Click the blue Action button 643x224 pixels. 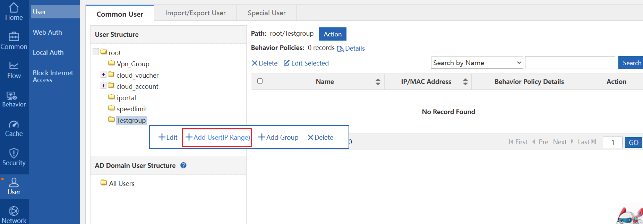click(332, 34)
